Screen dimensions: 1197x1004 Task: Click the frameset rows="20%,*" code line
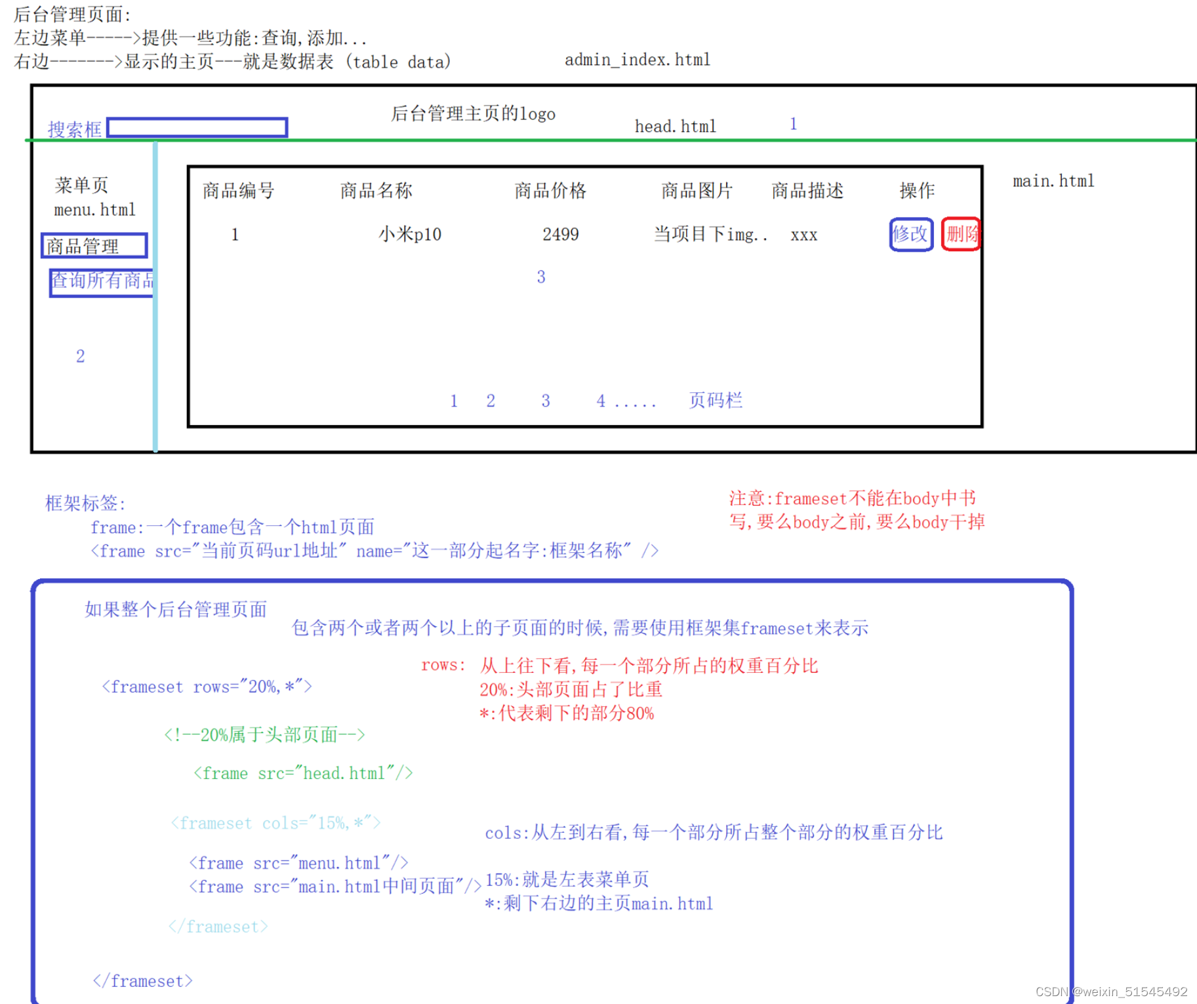click(207, 687)
